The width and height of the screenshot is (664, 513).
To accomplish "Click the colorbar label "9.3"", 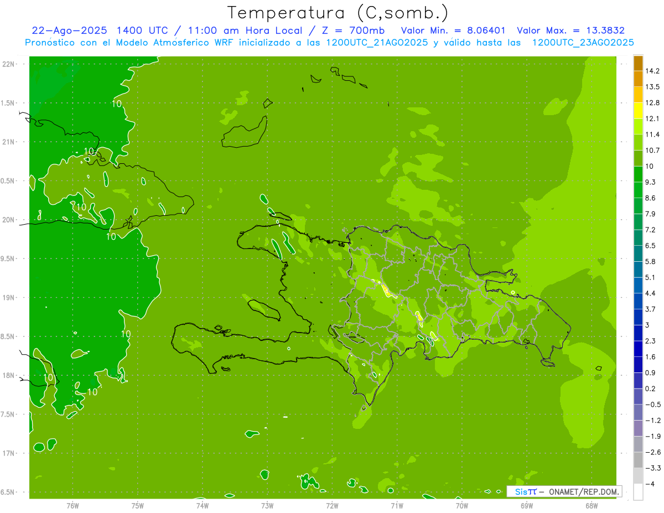I will coord(651,182).
